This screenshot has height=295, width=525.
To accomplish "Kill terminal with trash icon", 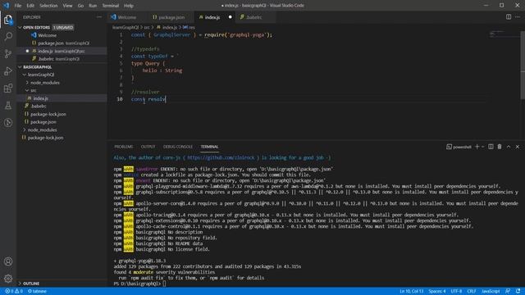I will point(500,147).
